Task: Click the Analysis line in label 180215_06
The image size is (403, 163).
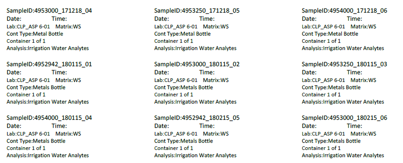Action: 343,155
